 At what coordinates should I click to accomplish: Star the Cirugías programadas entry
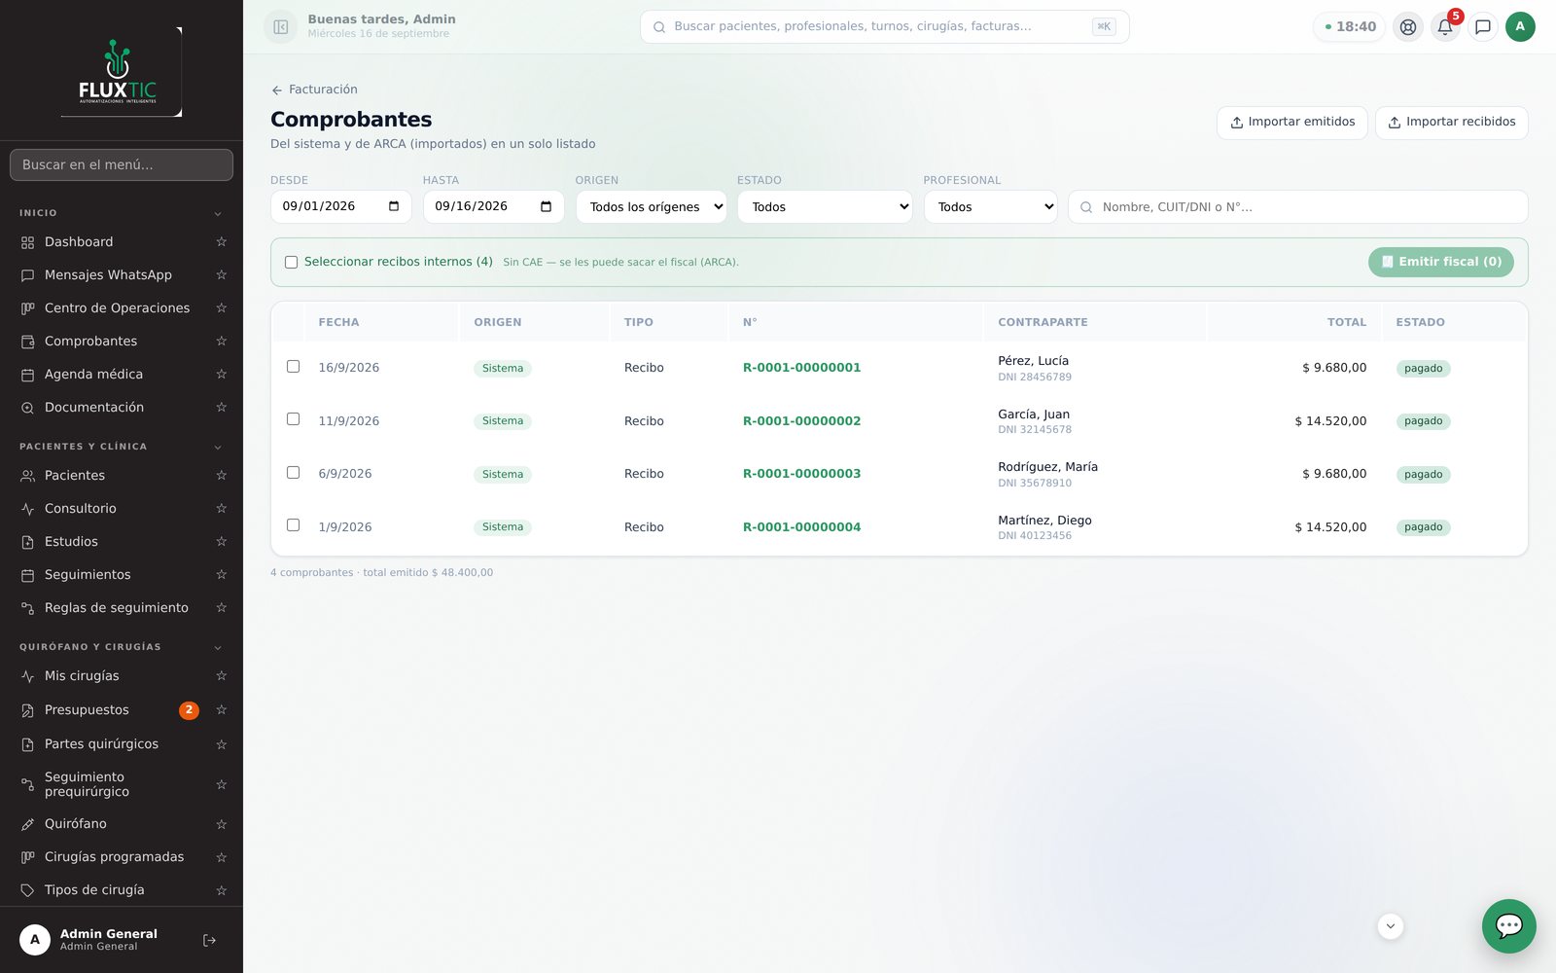pos(221,857)
